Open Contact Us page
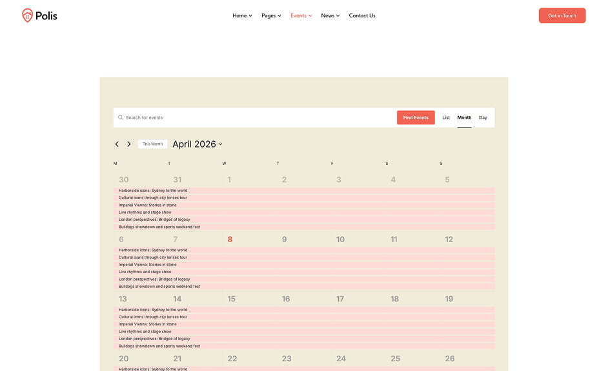The width and height of the screenshot is (608, 371). point(362,15)
